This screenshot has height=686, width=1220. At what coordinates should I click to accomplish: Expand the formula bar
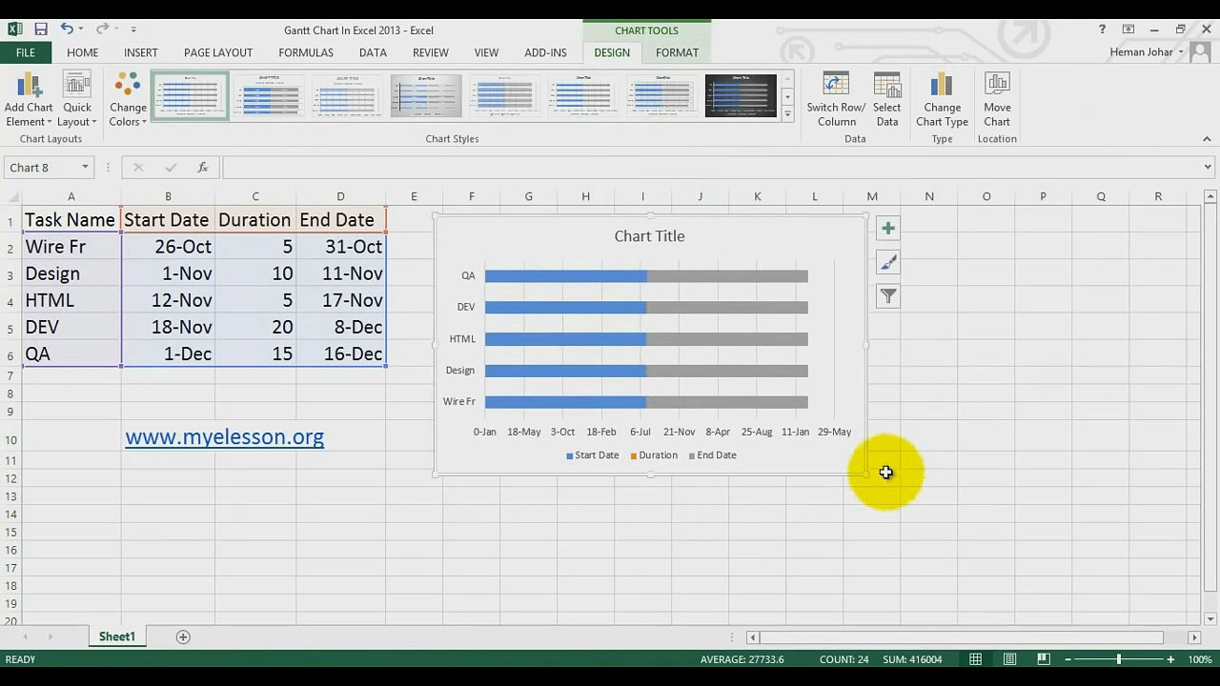coord(1208,168)
